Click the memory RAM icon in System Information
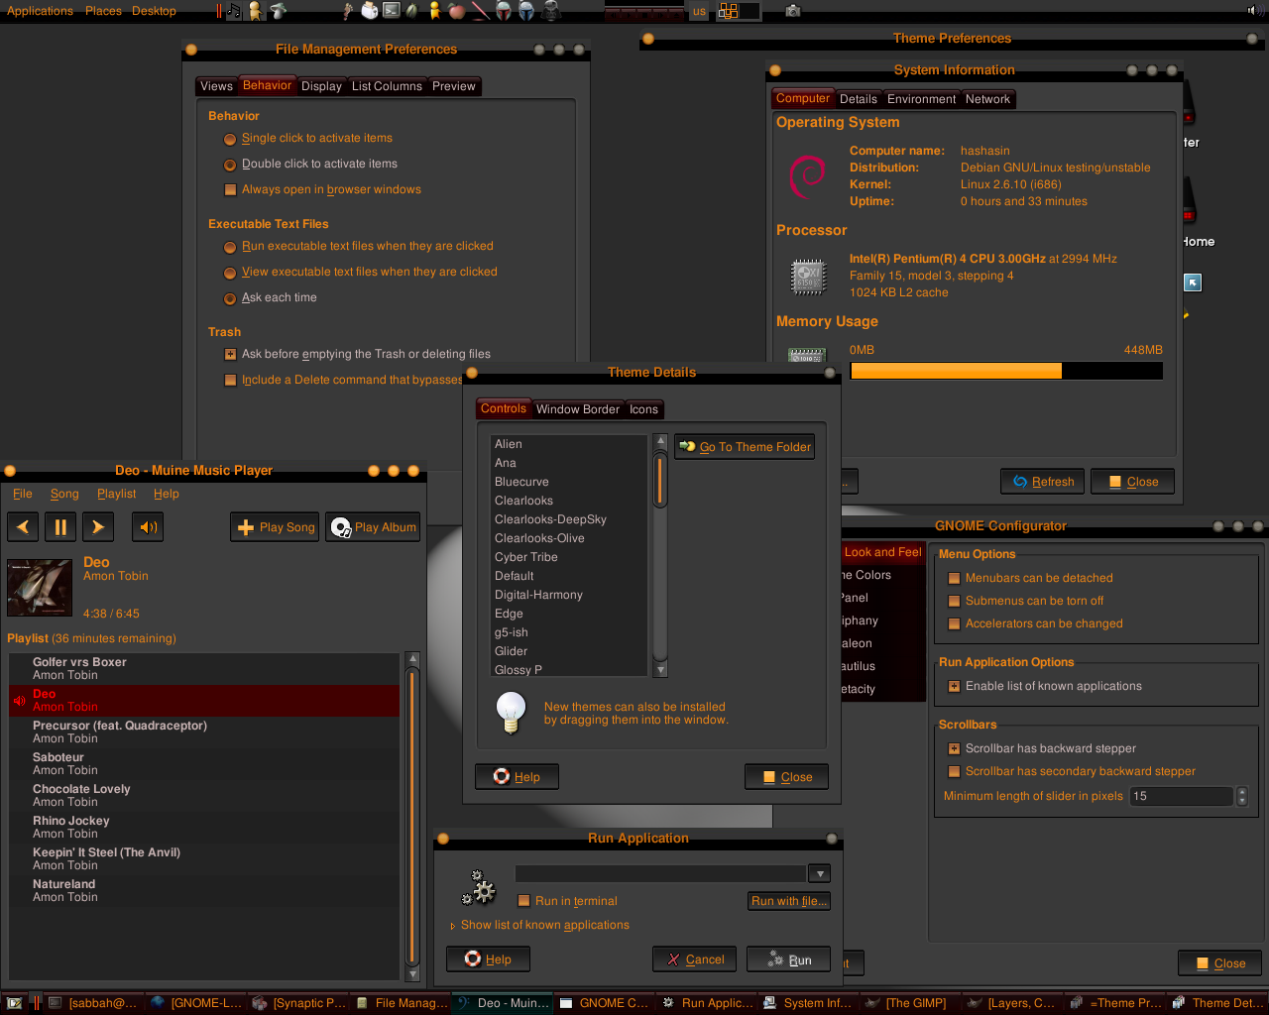 pyautogui.click(x=807, y=355)
